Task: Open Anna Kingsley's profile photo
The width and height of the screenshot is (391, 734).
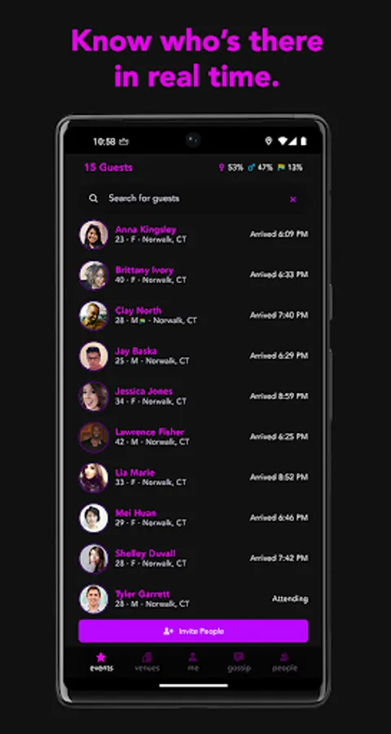Action: pos(94,235)
